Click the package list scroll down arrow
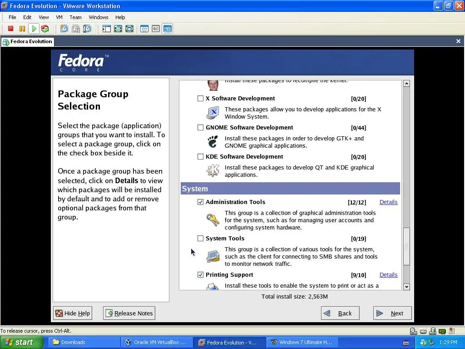The image size is (465, 349). (x=406, y=287)
